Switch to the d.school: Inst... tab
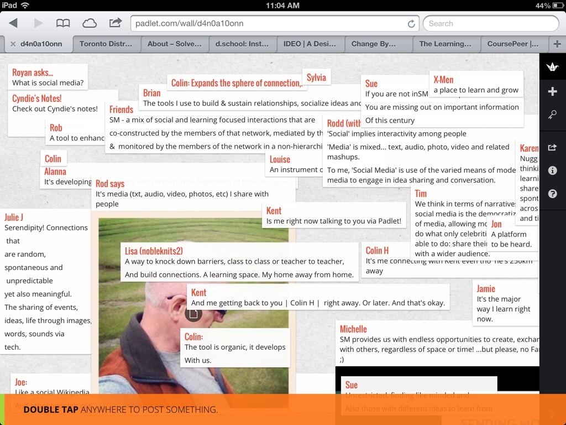This screenshot has height=425, width=566. click(x=242, y=44)
